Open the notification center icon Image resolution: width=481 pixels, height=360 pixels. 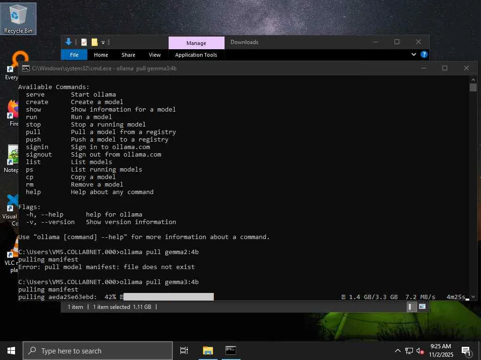(x=466, y=351)
